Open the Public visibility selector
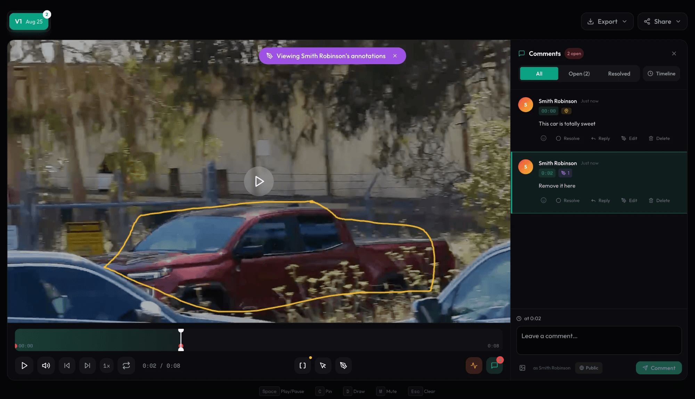Screen dimensions: 695x399 pos(589,368)
